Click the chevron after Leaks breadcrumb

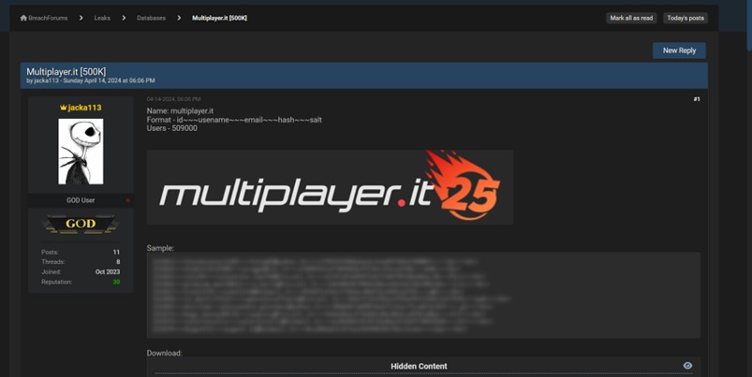(x=124, y=18)
